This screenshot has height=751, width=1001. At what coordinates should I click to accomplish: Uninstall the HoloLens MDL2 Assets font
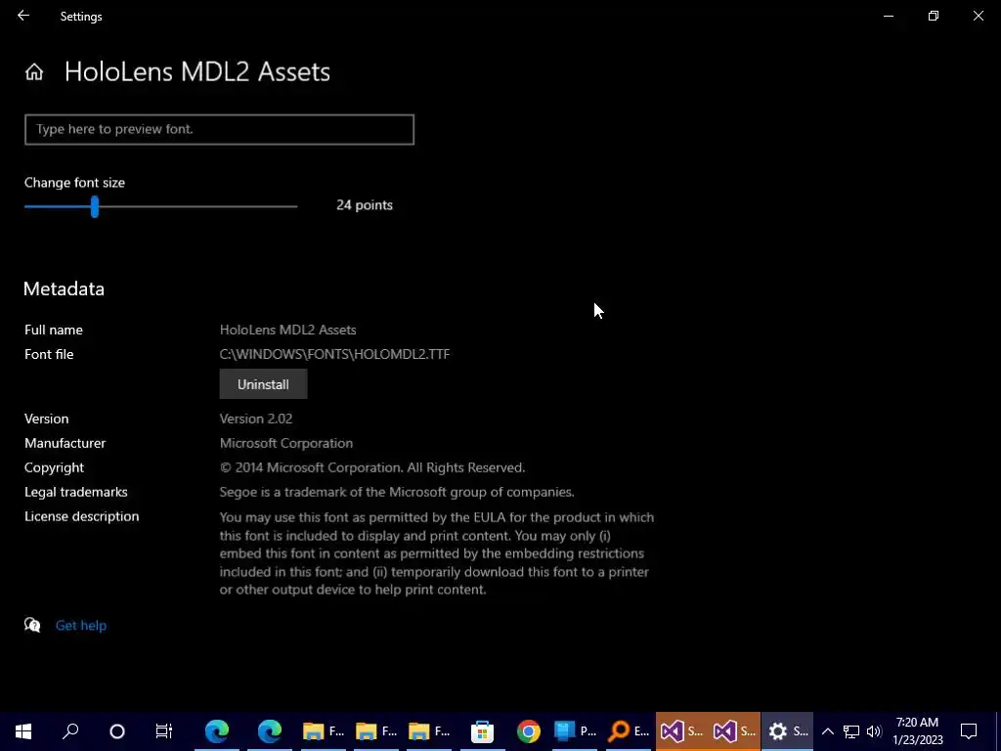click(263, 383)
